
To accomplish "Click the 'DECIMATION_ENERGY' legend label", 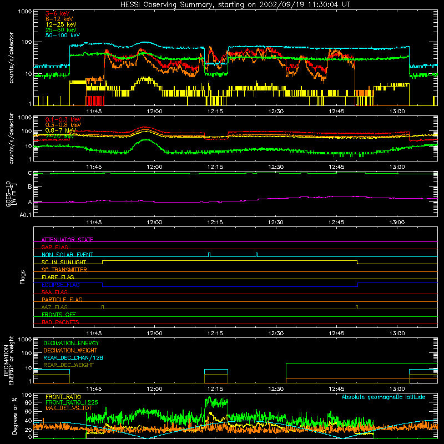I will [x=71, y=343].
